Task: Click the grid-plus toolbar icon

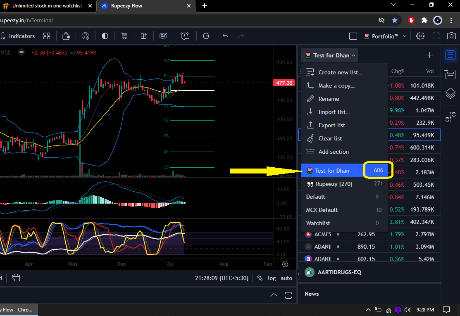Action: (x=144, y=36)
